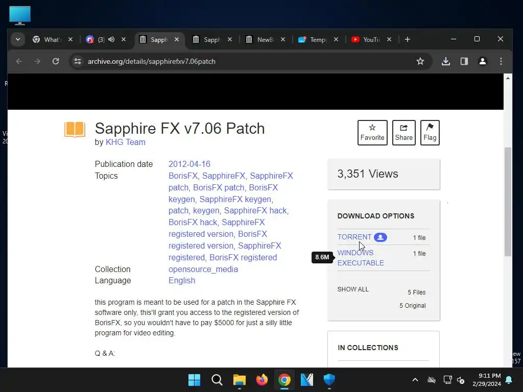Go forward to next page
Viewport: 523px width, 392px height.
point(37,61)
